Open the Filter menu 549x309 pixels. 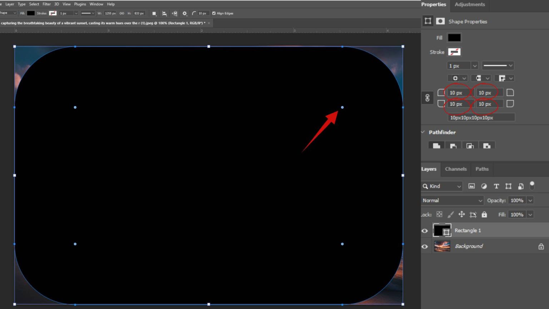[46, 4]
